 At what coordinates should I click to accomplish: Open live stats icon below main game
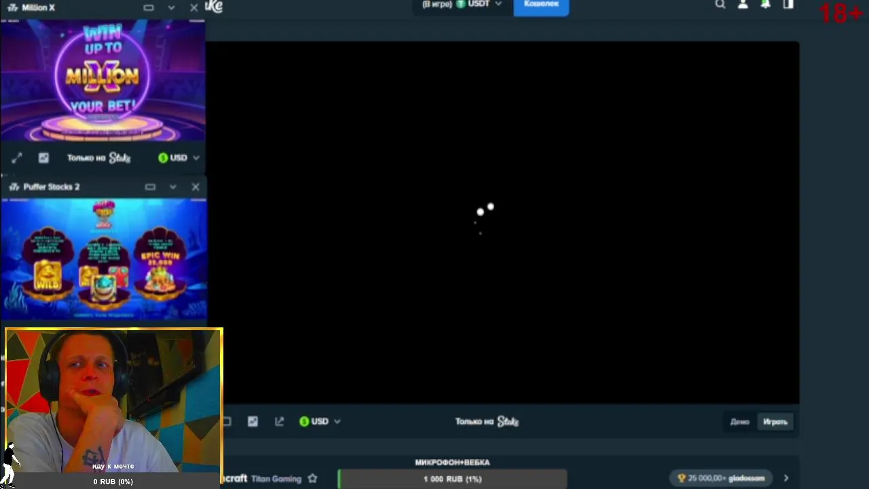click(x=253, y=421)
